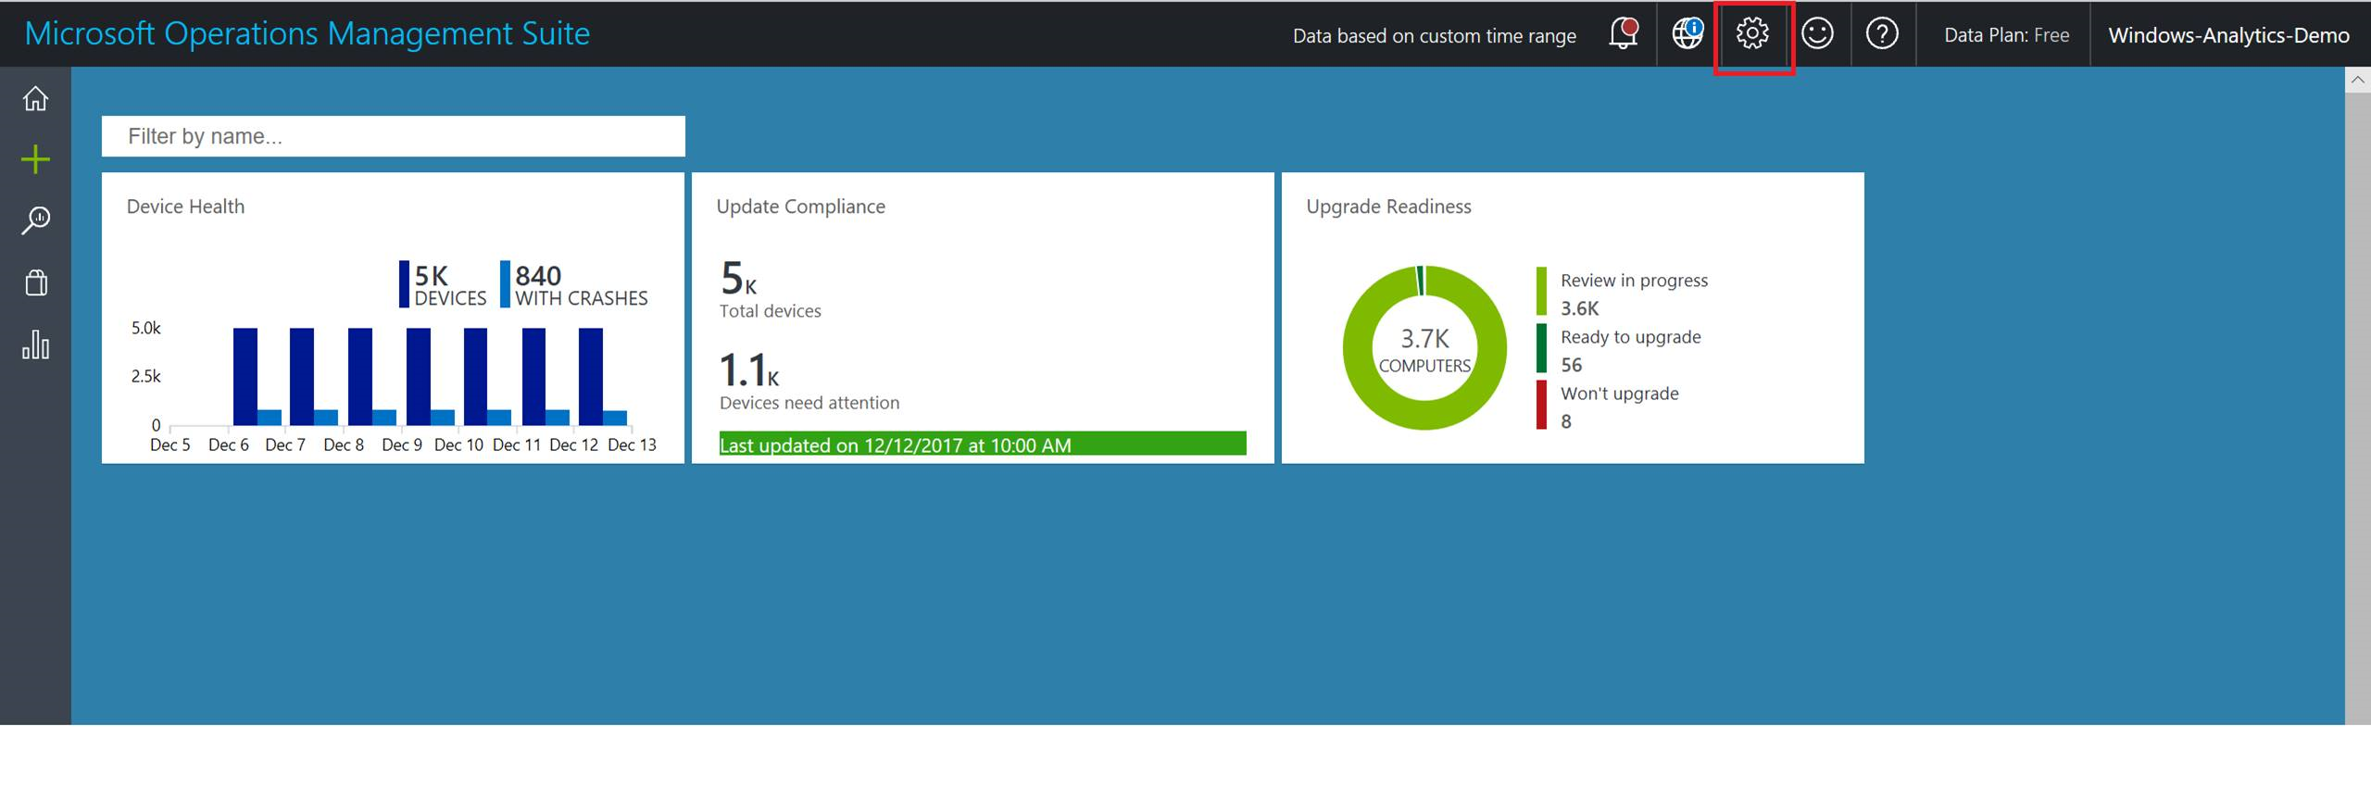
Task: Open the shopping bag solutions icon
Action: 35,282
